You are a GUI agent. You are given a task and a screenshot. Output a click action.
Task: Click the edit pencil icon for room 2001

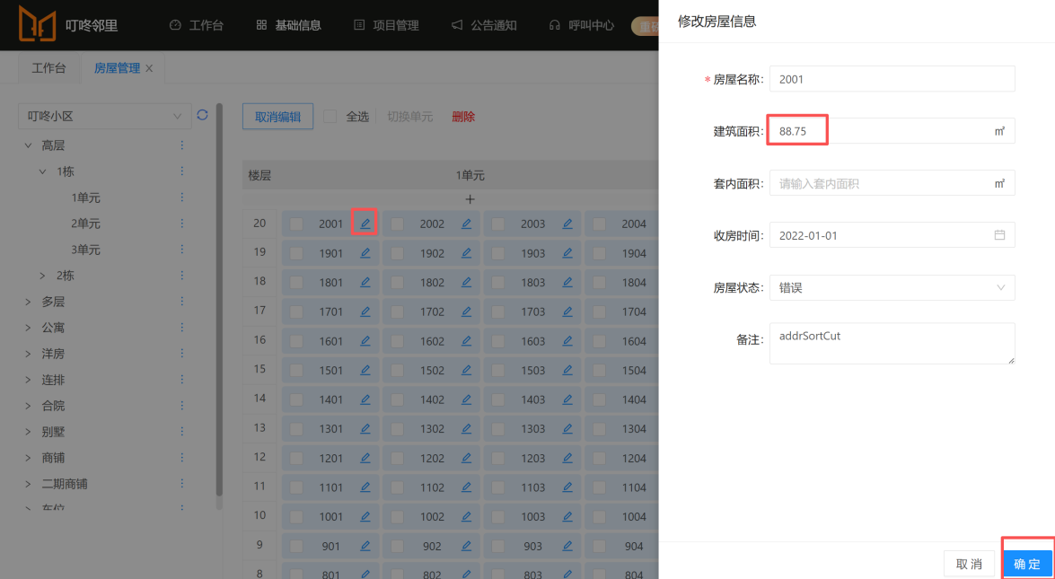[x=365, y=224]
